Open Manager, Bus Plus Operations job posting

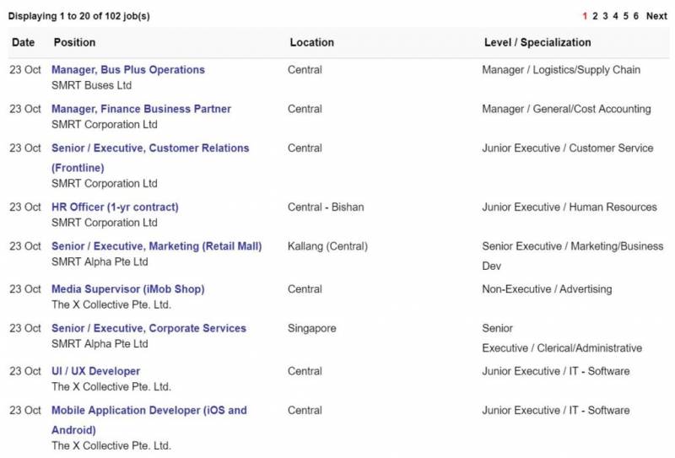[x=127, y=70]
